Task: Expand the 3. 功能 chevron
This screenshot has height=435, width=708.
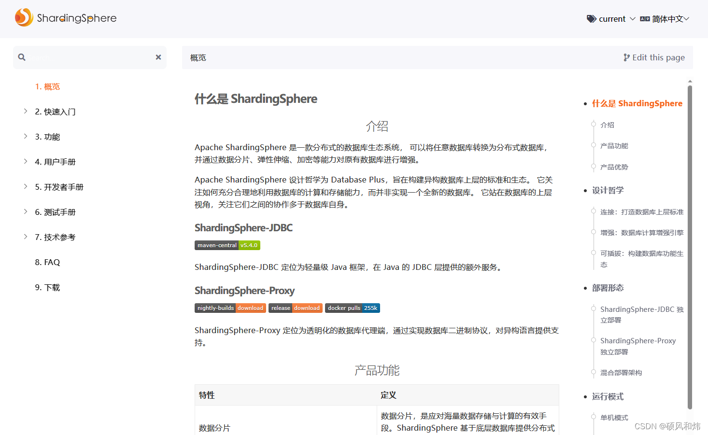Action: (x=26, y=137)
